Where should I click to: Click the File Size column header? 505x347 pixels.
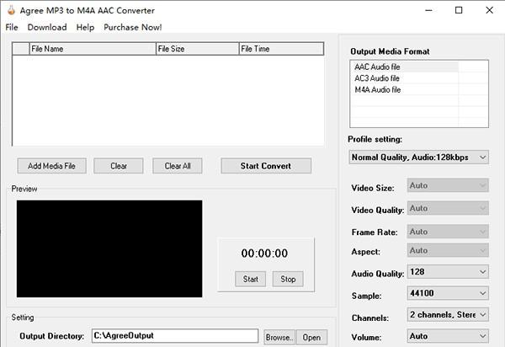pyautogui.click(x=198, y=49)
